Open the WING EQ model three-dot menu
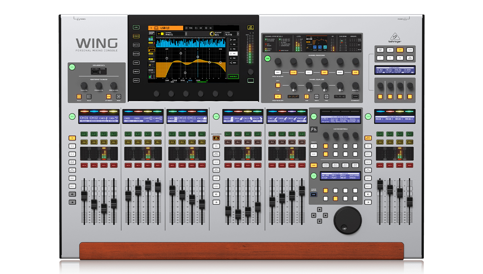Image resolution: width=483 pixels, height=274 pixels. (186, 34)
